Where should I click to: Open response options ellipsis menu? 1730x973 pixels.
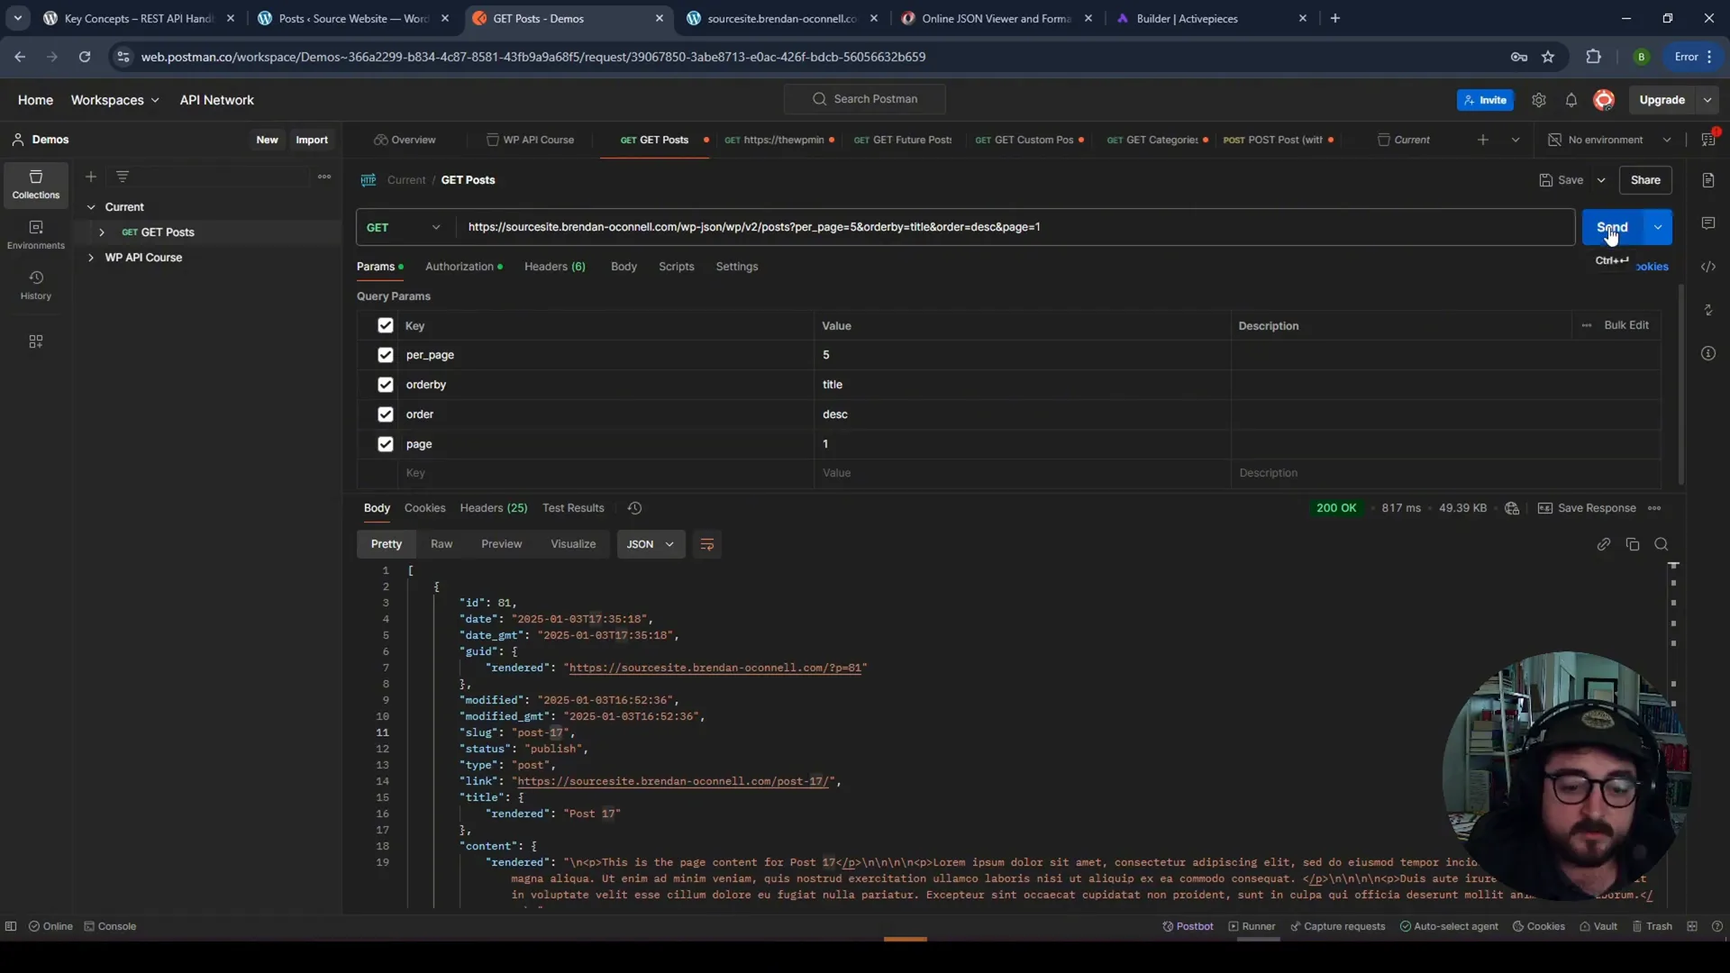coord(1654,508)
